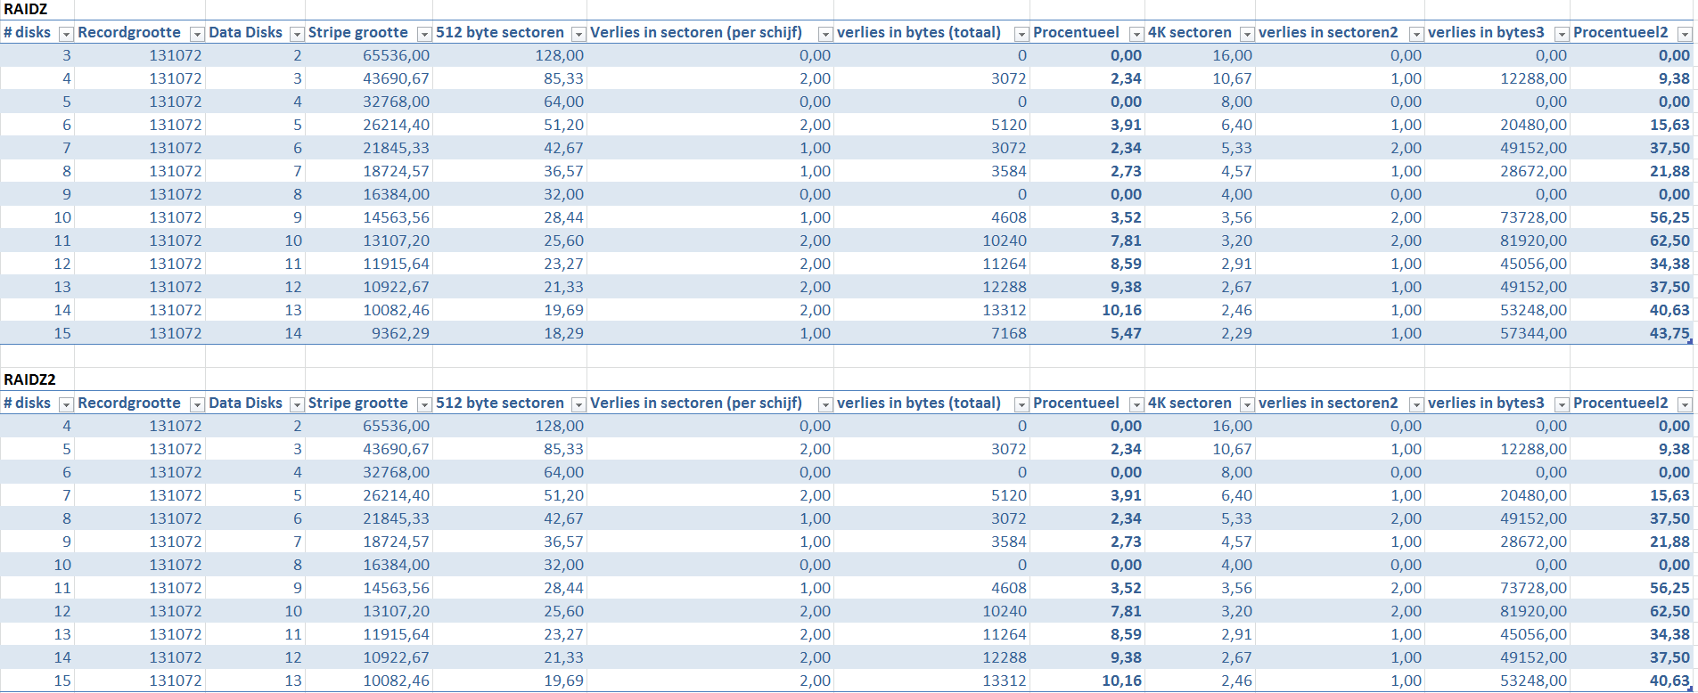In RAIDZ2 table, select verlies in bytes3 73728,00
This screenshot has height=693, width=1698.
click(1497, 588)
